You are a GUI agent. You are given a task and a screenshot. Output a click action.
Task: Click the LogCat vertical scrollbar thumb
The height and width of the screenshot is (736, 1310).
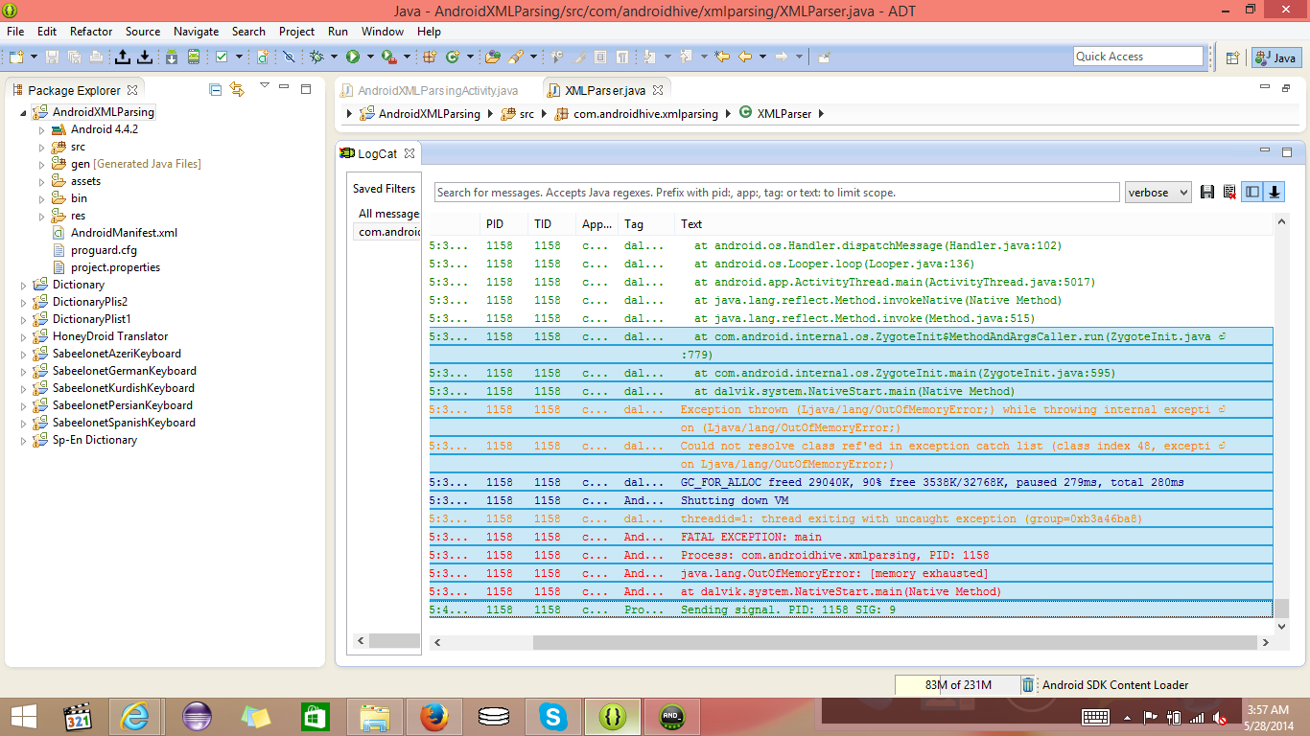tap(1281, 609)
